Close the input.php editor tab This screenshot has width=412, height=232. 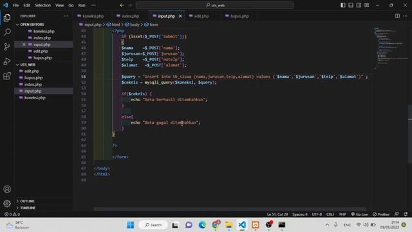click(x=180, y=16)
